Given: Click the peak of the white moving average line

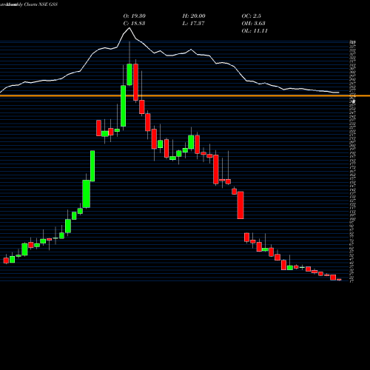Looking at the screenshot, I should [x=129, y=28].
